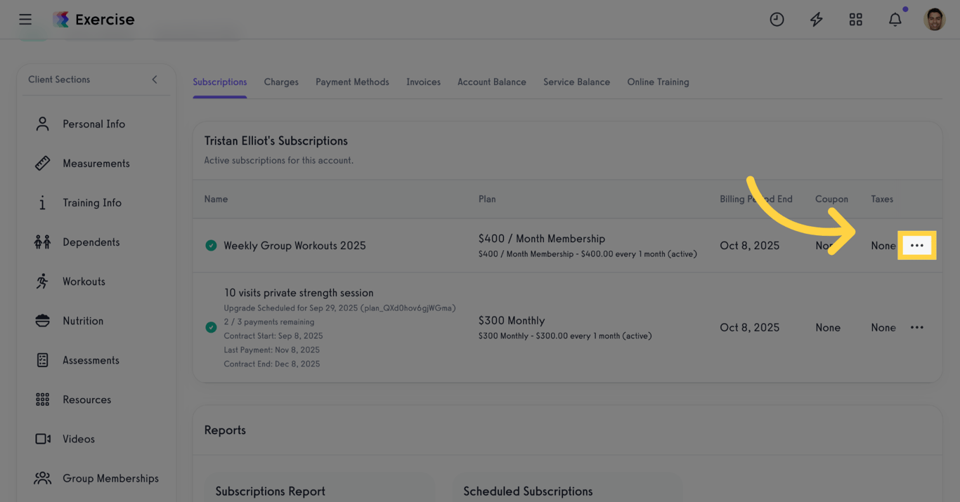This screenshot has height=502, width=960.
Task: Open the options menu for 10 visits strength session
Action: [x=916, y=327]
